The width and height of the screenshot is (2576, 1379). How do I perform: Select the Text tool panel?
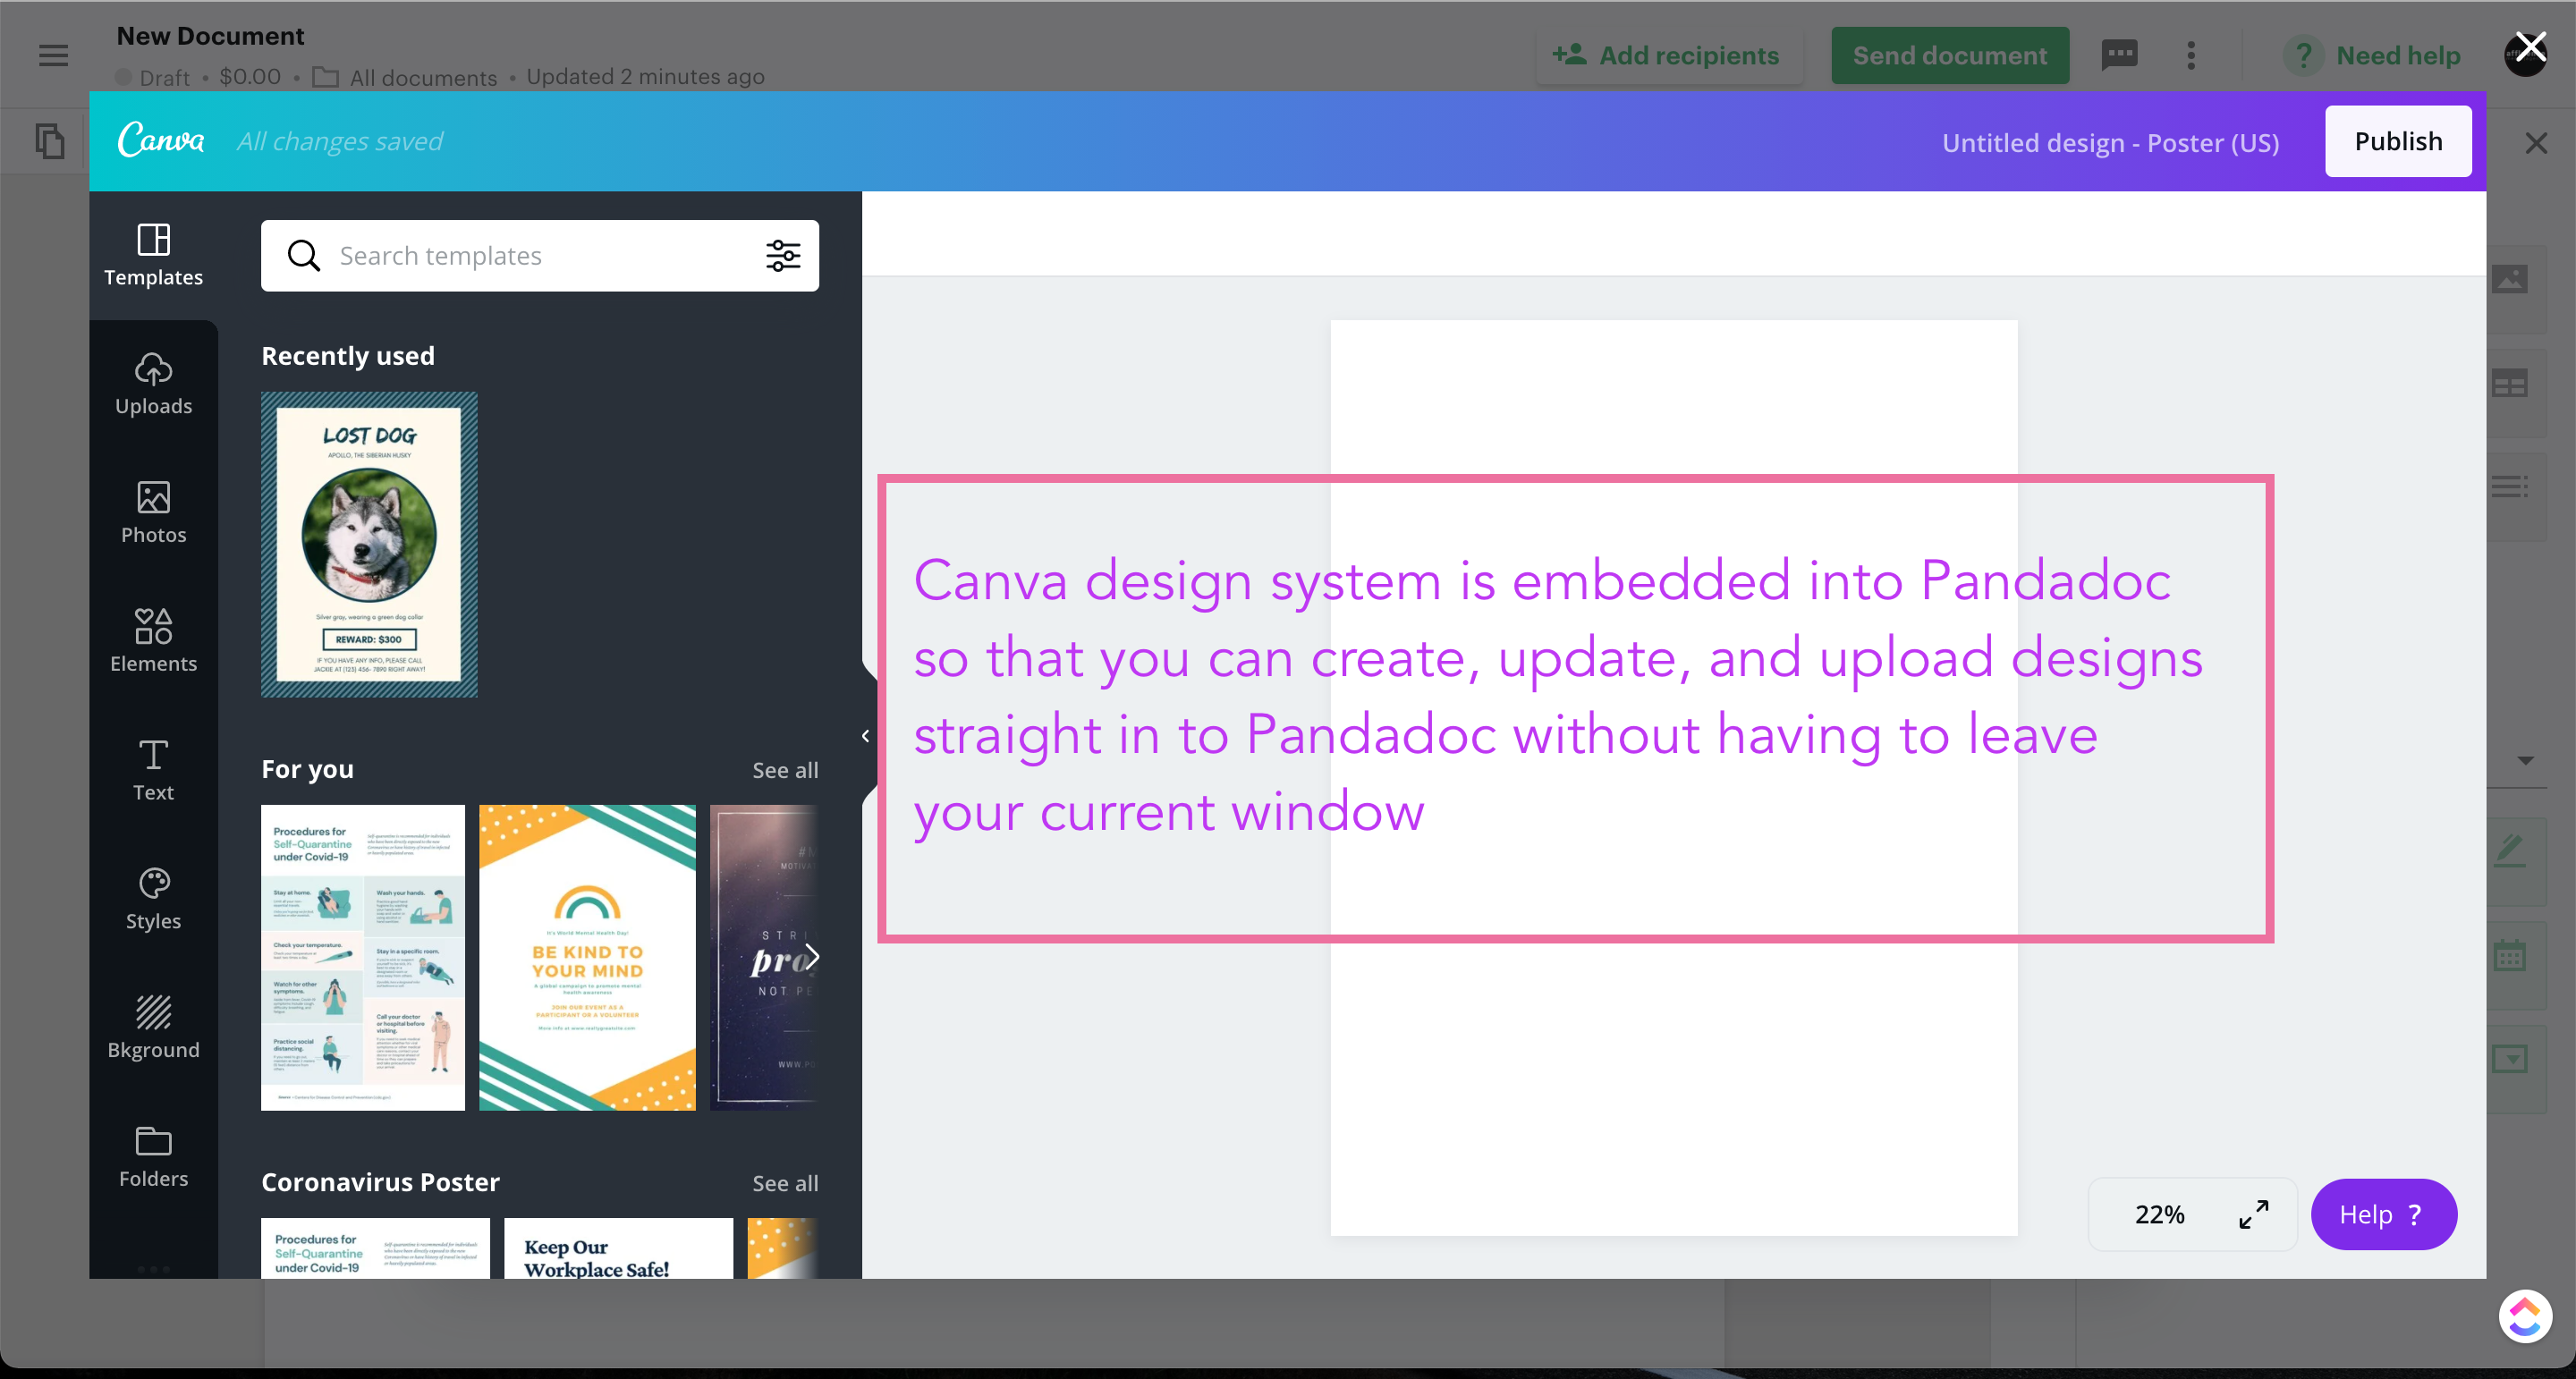point(153,770)
